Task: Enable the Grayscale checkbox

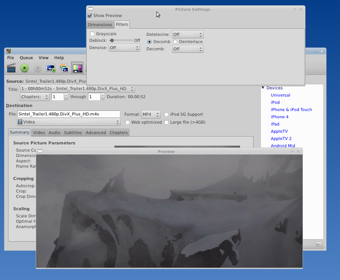Action: [x=92, y=34]
